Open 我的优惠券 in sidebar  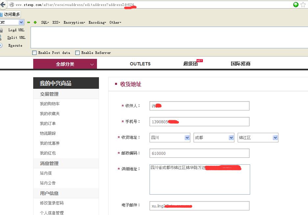click(50, 143)
